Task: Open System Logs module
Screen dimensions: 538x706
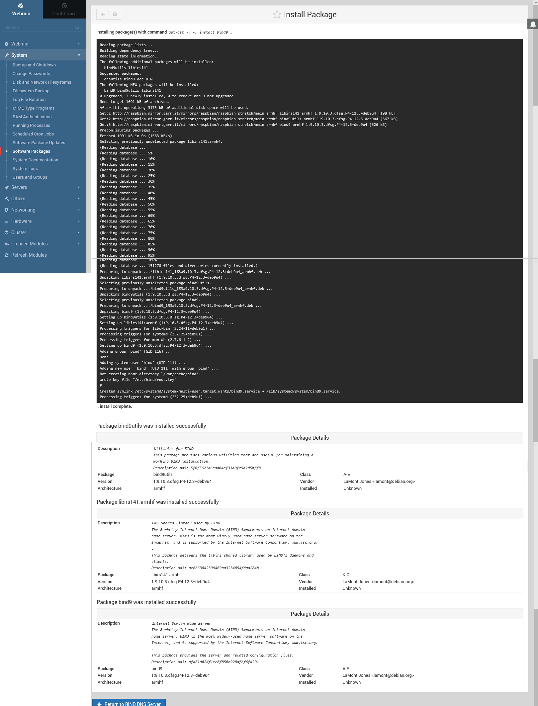Action: point(25,169)
